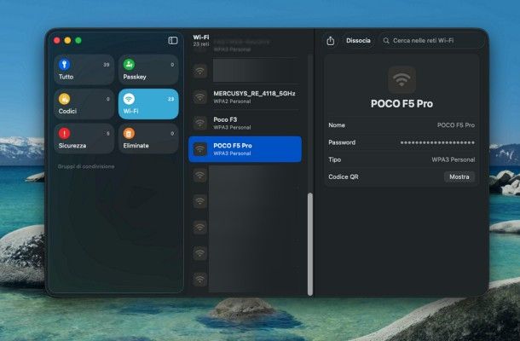520x341 pixels.
Task: Click the blue key icon on Tutto
Action: tap(64, 64)
